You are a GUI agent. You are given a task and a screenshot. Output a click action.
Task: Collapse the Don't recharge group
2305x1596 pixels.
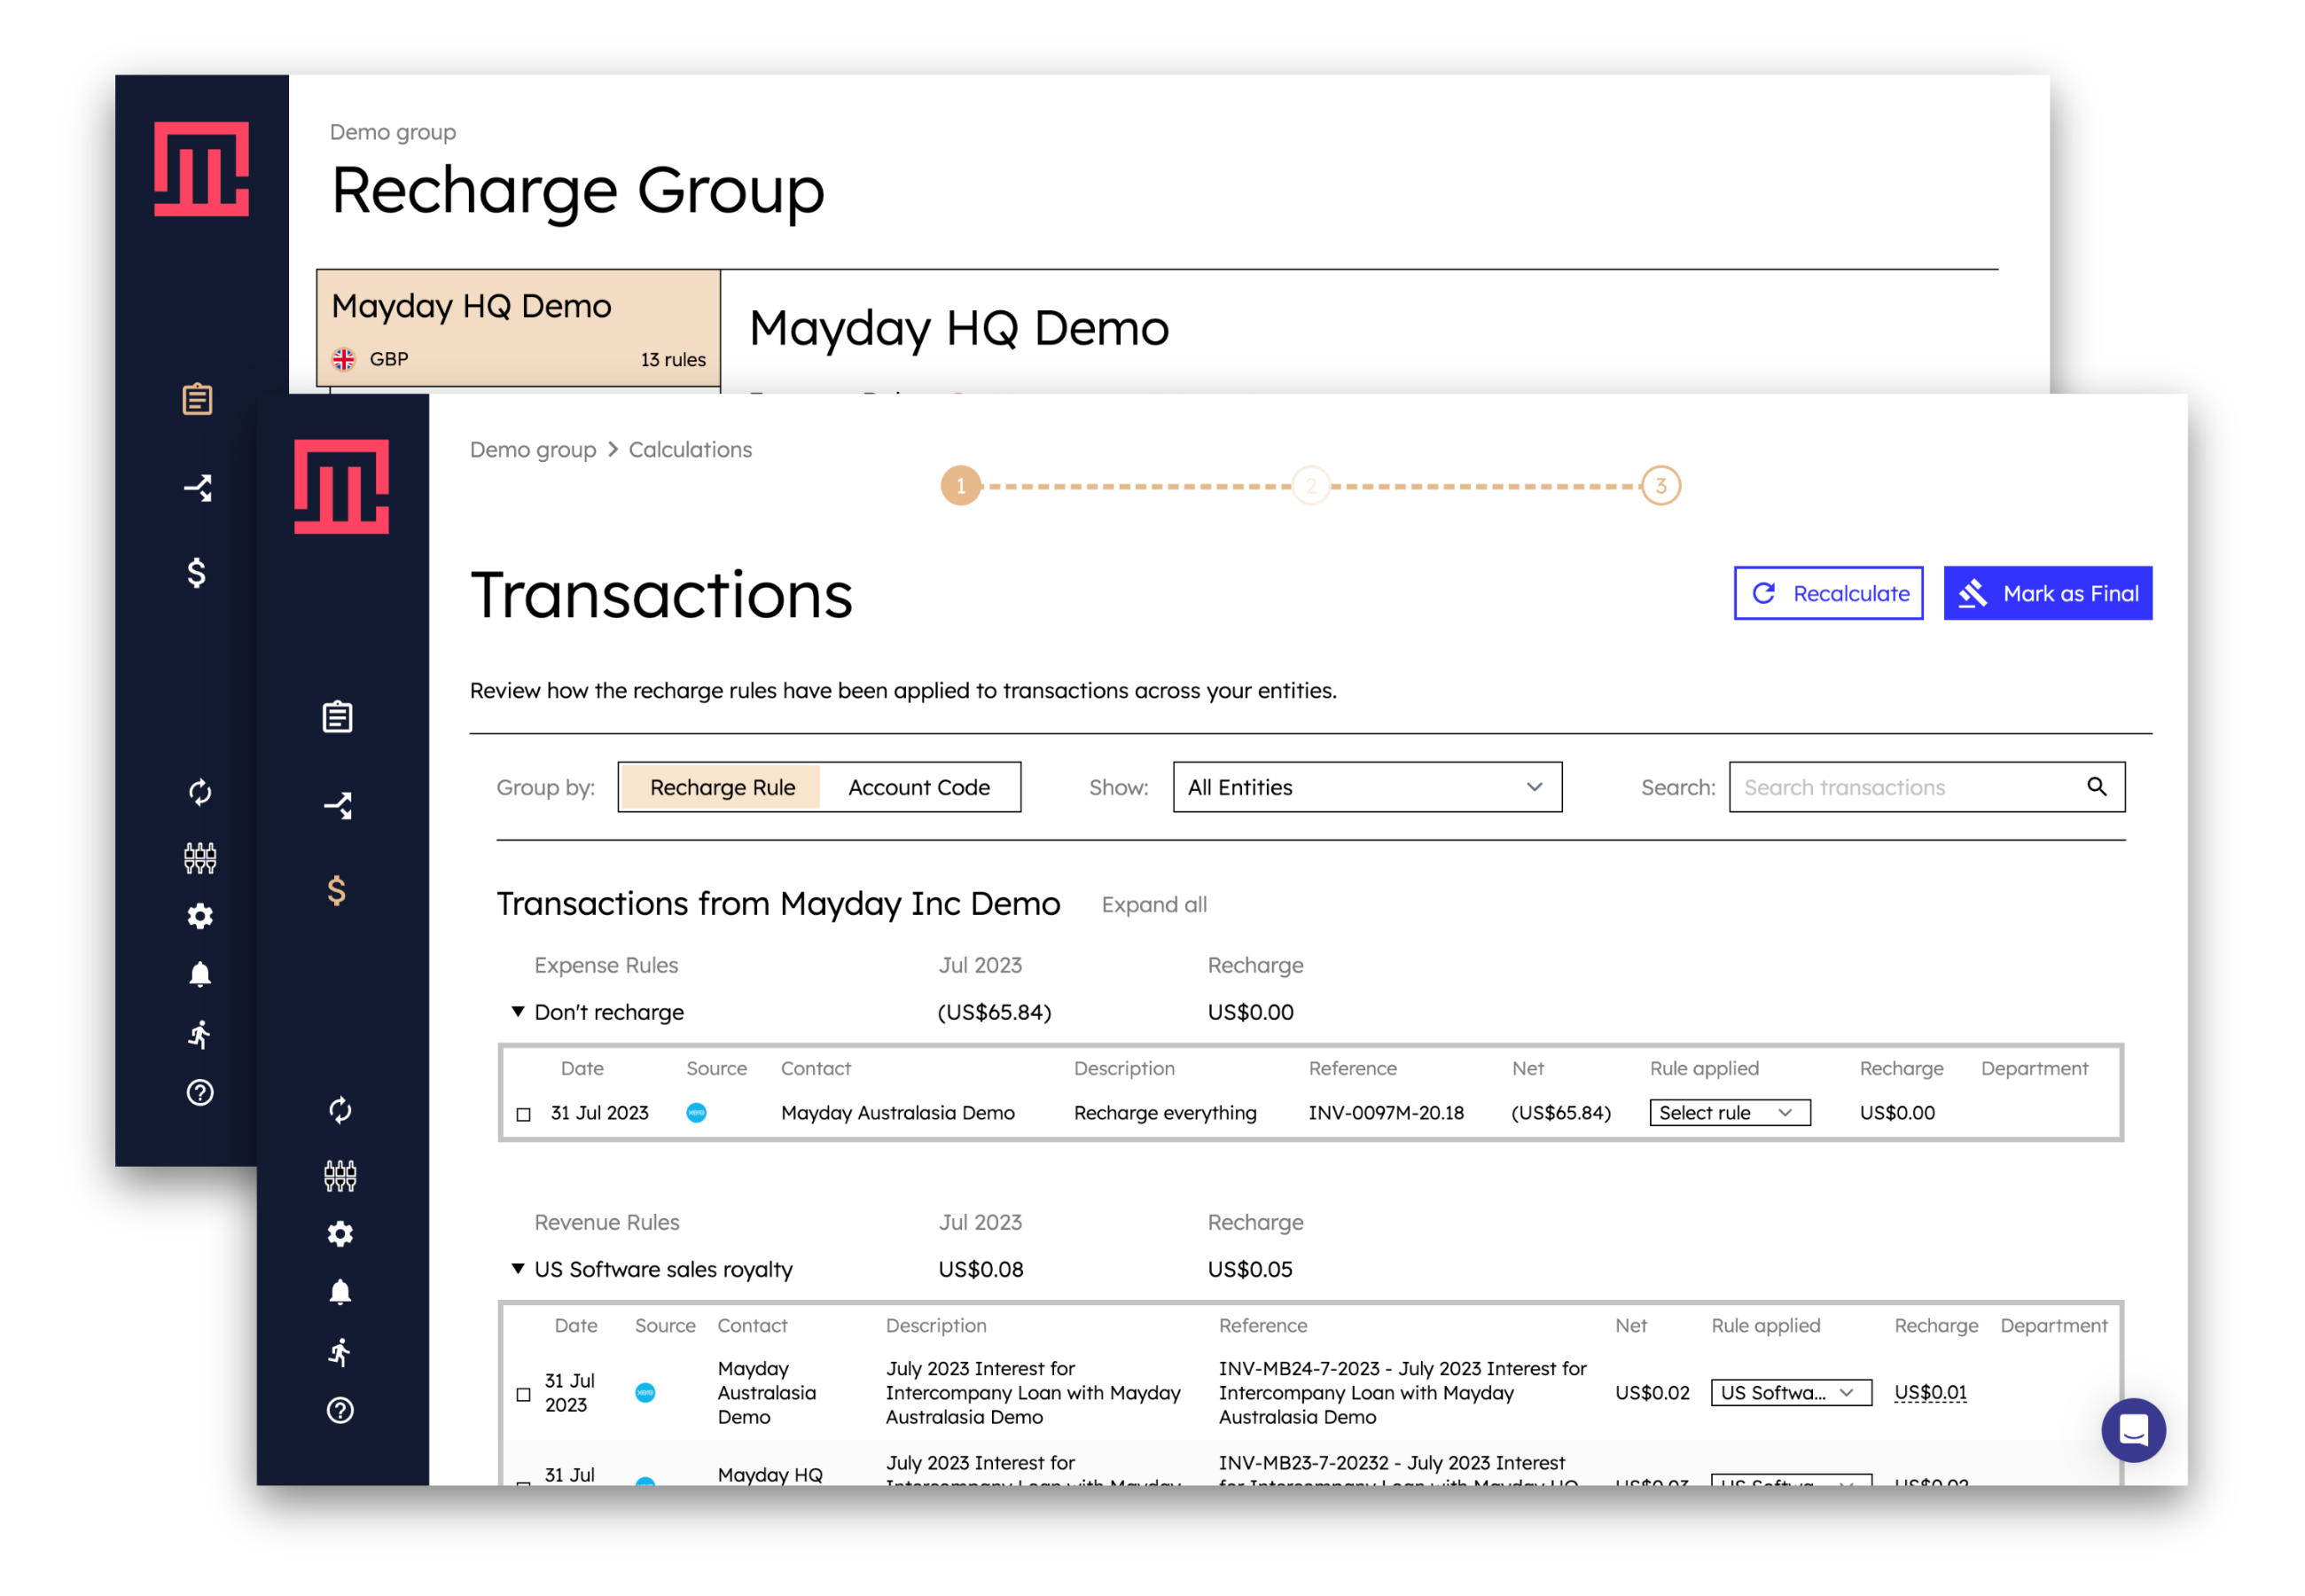518,1012
